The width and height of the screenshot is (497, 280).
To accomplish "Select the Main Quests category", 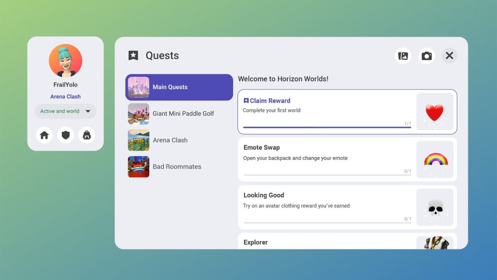I will [179, 87].
